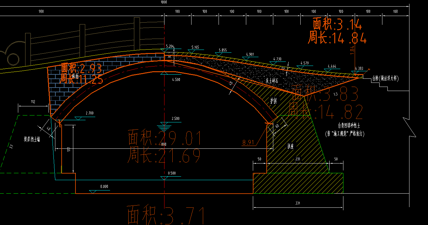Click the vertical dimension '177'

pyautogui.click(x=68, y=149)
